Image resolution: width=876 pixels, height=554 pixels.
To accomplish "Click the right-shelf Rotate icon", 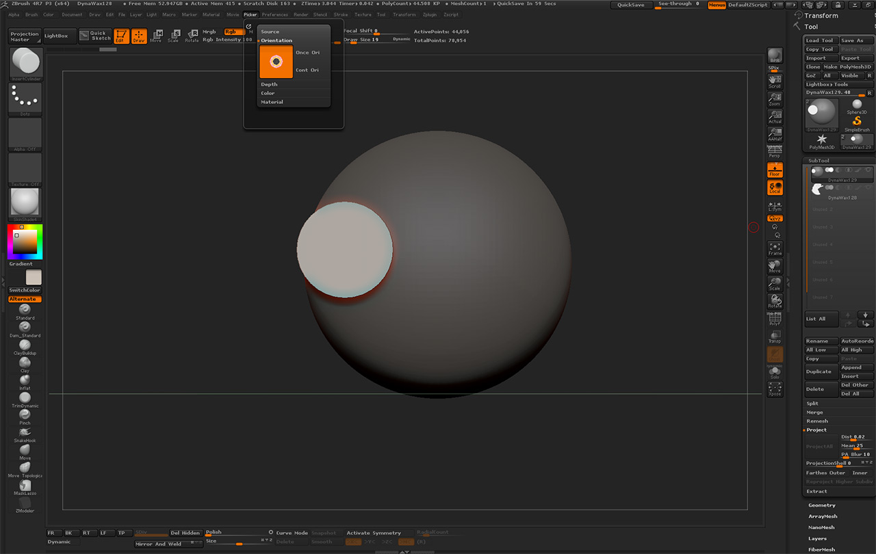I will pyautogui.click(x=775, y=302).
